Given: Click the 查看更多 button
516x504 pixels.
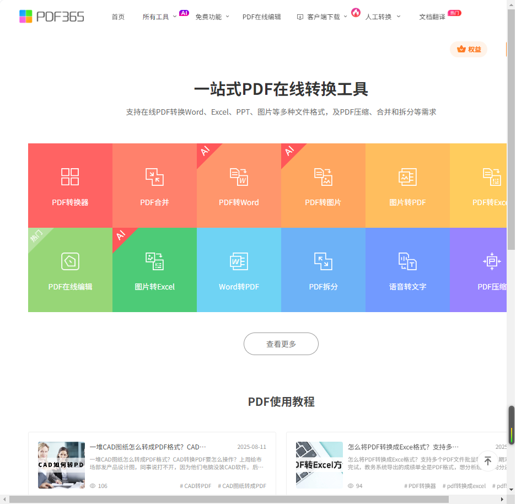Looking at the screenshot, I should (x=281, y=344).
